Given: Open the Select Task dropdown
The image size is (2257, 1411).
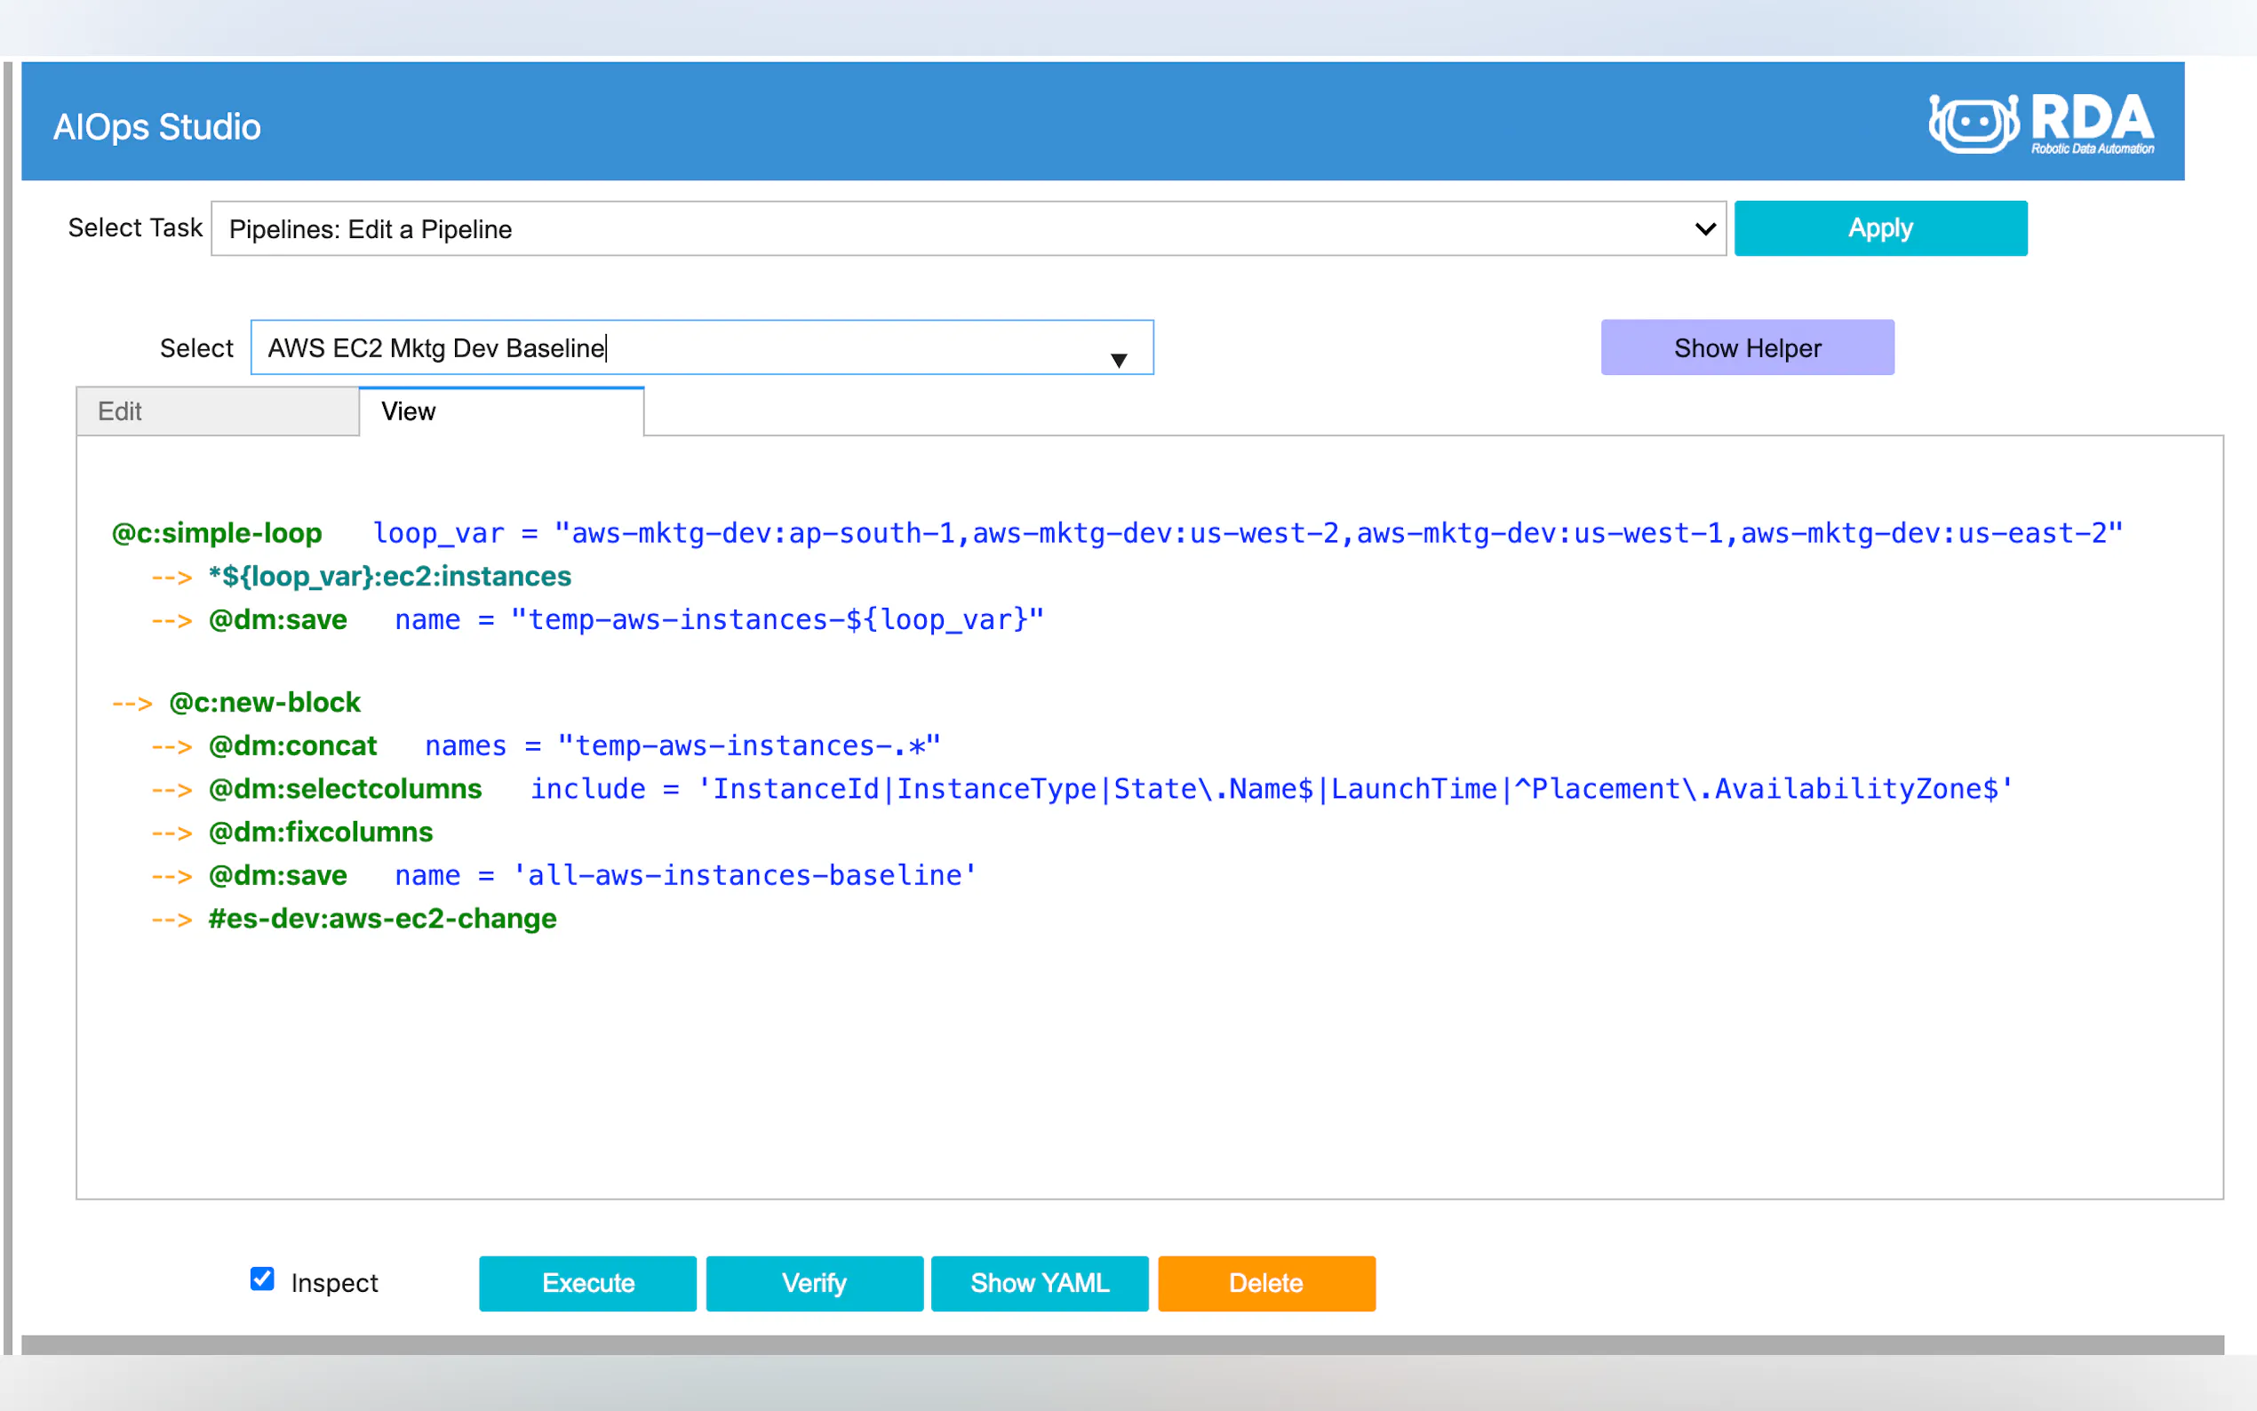Looking at the screenshot, I should pos(968,228).
